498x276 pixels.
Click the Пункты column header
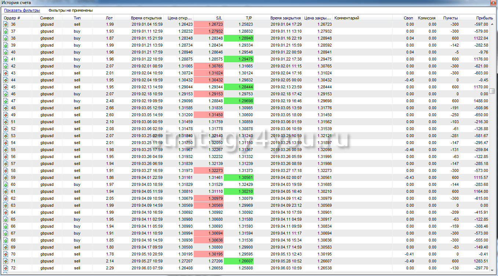pos(450,18)
